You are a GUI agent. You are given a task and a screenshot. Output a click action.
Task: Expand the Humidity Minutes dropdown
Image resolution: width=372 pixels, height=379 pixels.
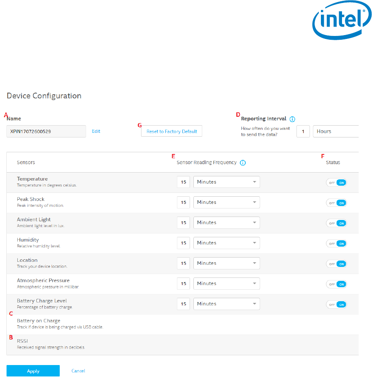click(226, 243)
